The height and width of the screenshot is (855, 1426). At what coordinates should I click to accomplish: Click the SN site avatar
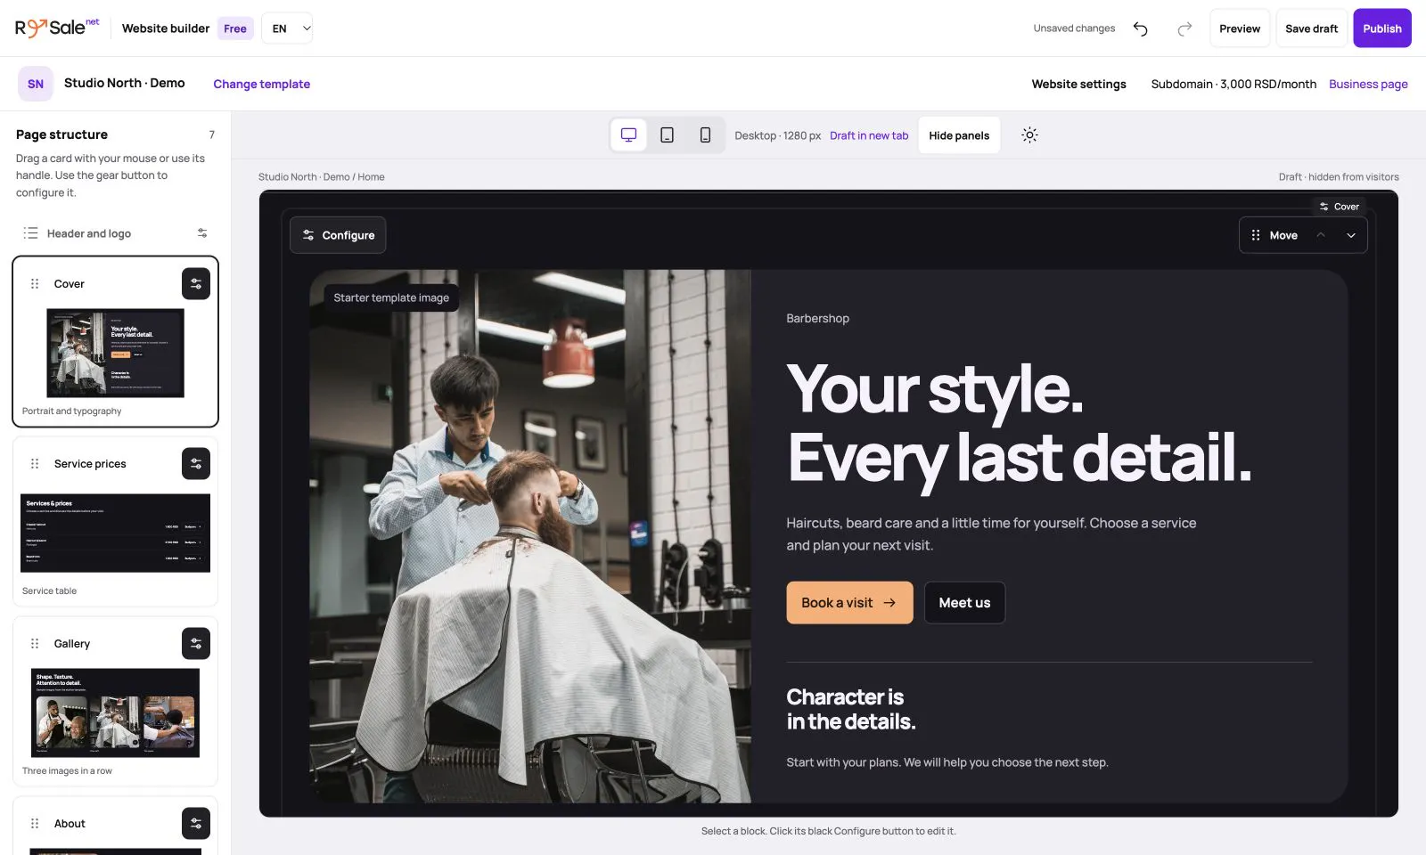(x=36, y=84)
